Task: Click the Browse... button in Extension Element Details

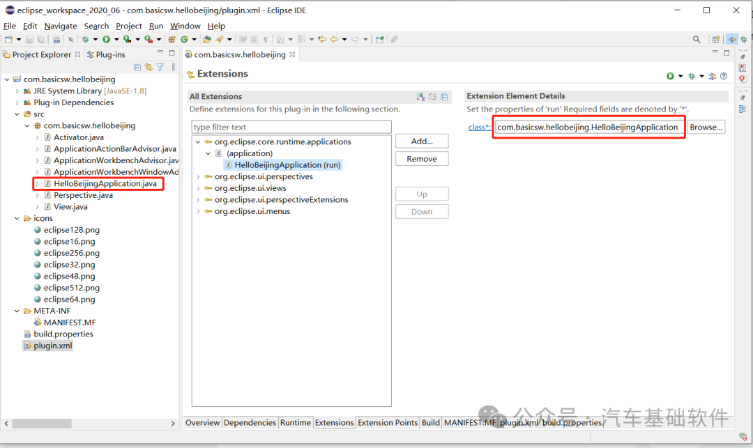Action: tap(706, 127)
